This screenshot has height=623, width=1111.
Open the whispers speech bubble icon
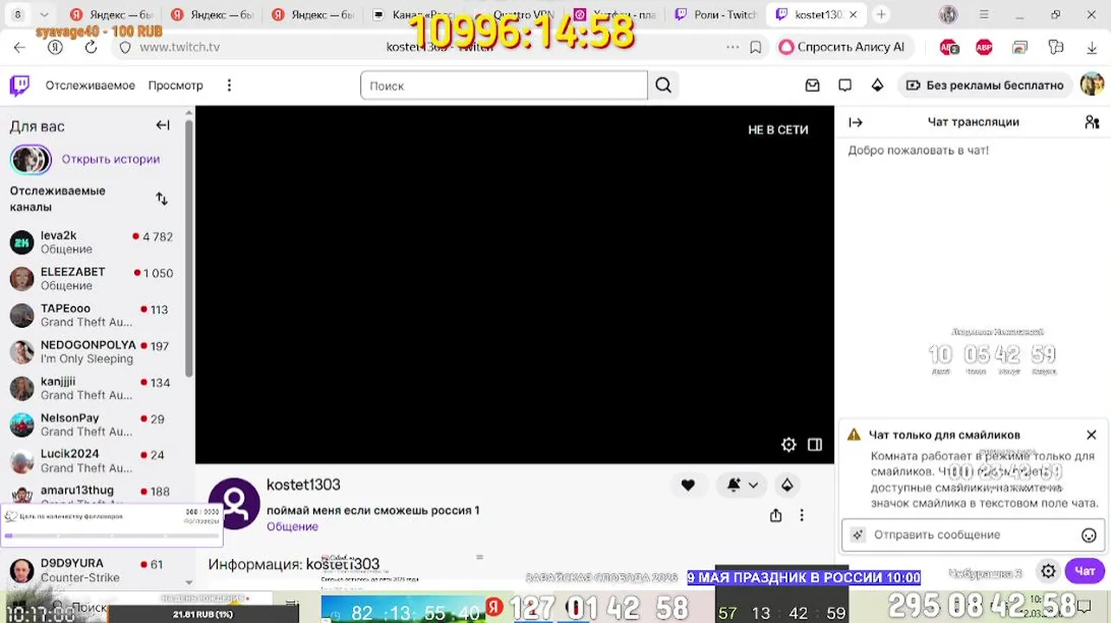(845, 85)
